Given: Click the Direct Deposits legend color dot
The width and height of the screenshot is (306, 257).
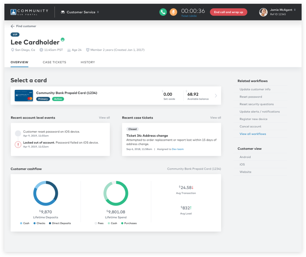Looking at the screenshot, I should click(50, 223).
